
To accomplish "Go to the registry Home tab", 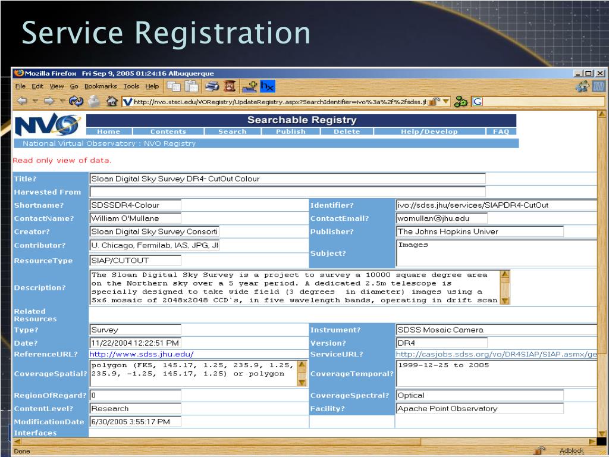I will point(109,132).
